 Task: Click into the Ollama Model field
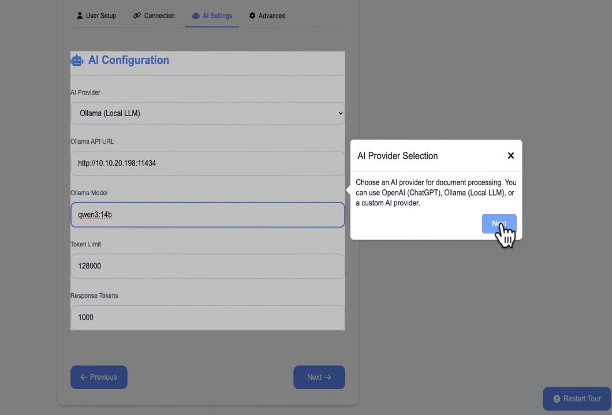tap(207, 215)
